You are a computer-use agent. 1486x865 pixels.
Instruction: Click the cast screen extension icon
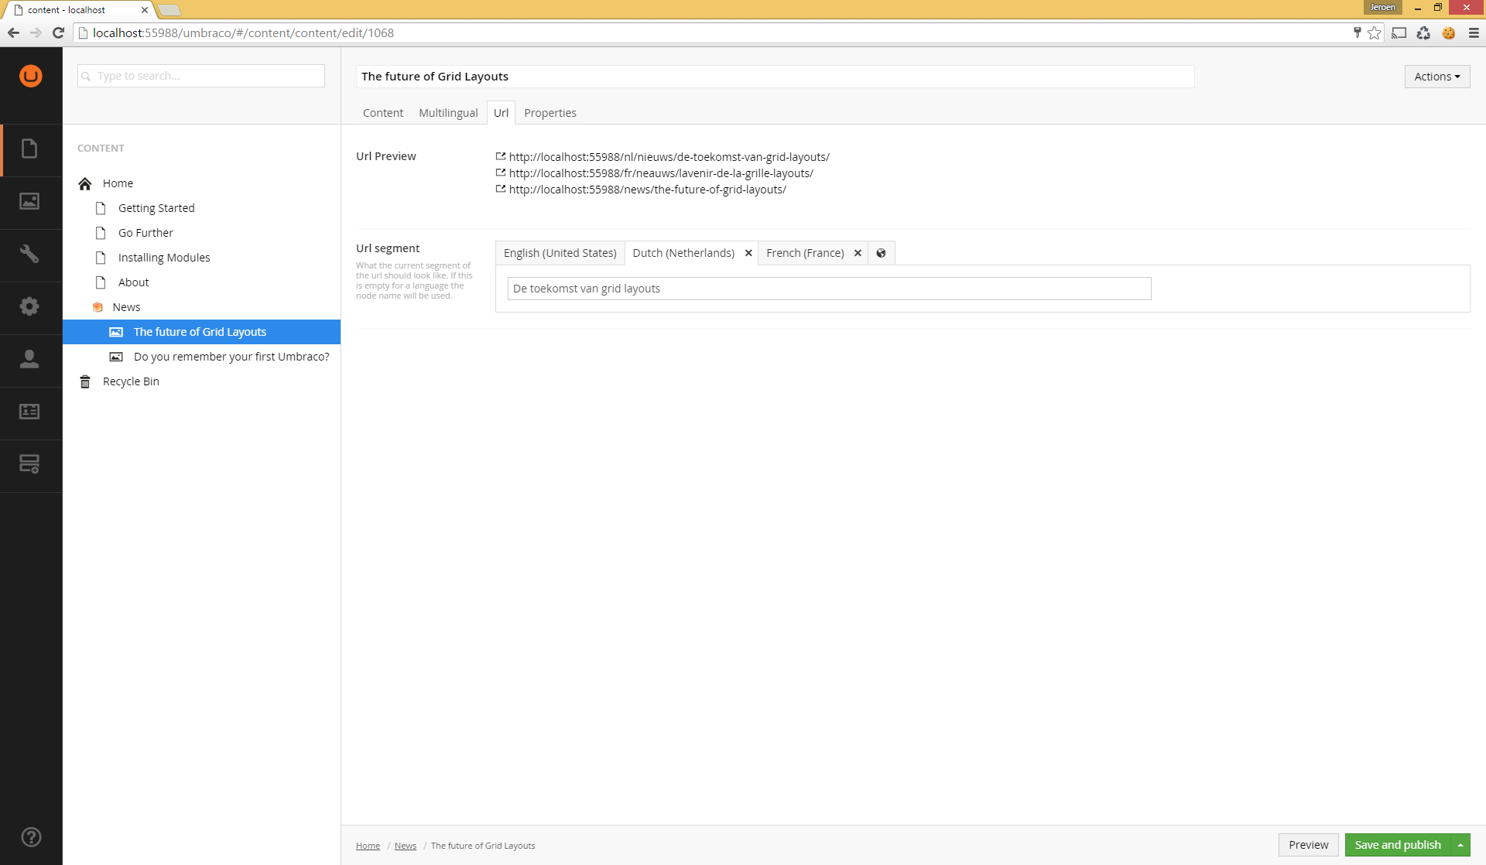tap(1399, 32)
